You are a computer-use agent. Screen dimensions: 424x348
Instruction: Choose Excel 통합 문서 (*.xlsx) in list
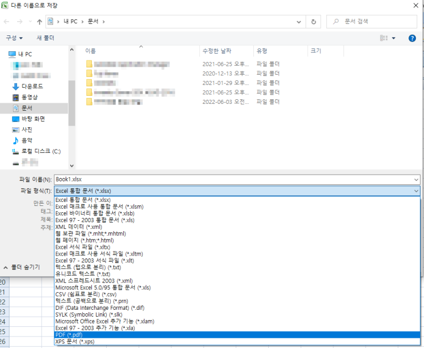click(237, 200)
